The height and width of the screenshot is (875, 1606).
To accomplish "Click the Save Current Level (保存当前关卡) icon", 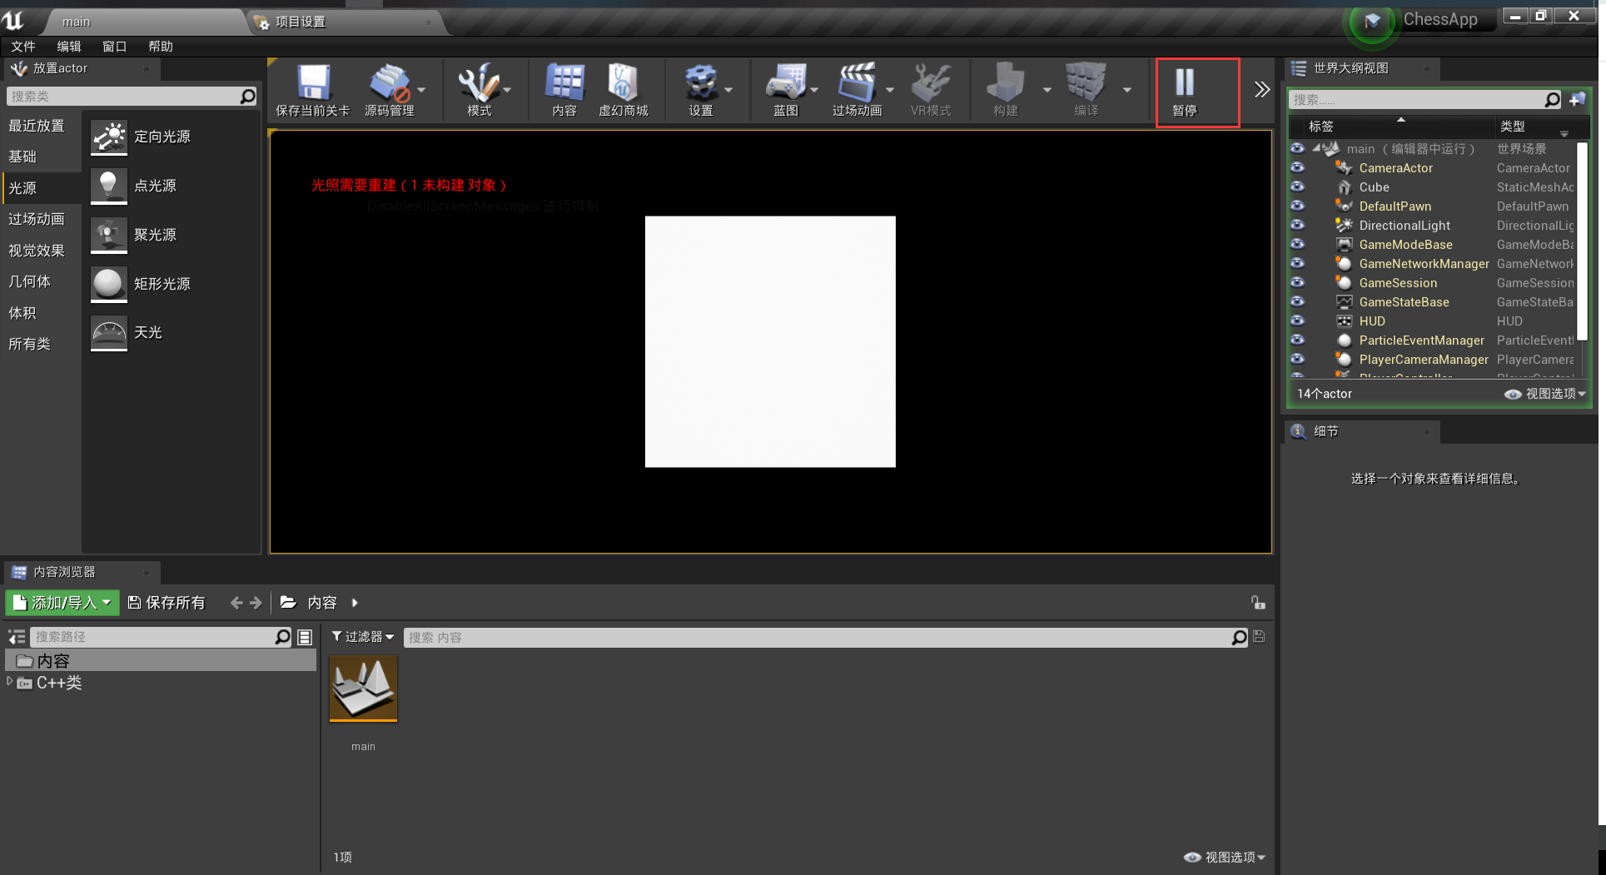I will [313, 83].
